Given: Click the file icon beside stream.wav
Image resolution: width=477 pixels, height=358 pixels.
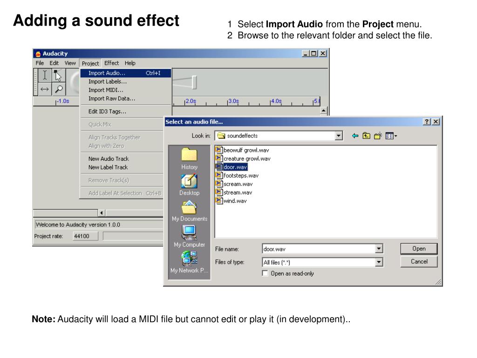Looking at the screenshot, I should [219, 192].
